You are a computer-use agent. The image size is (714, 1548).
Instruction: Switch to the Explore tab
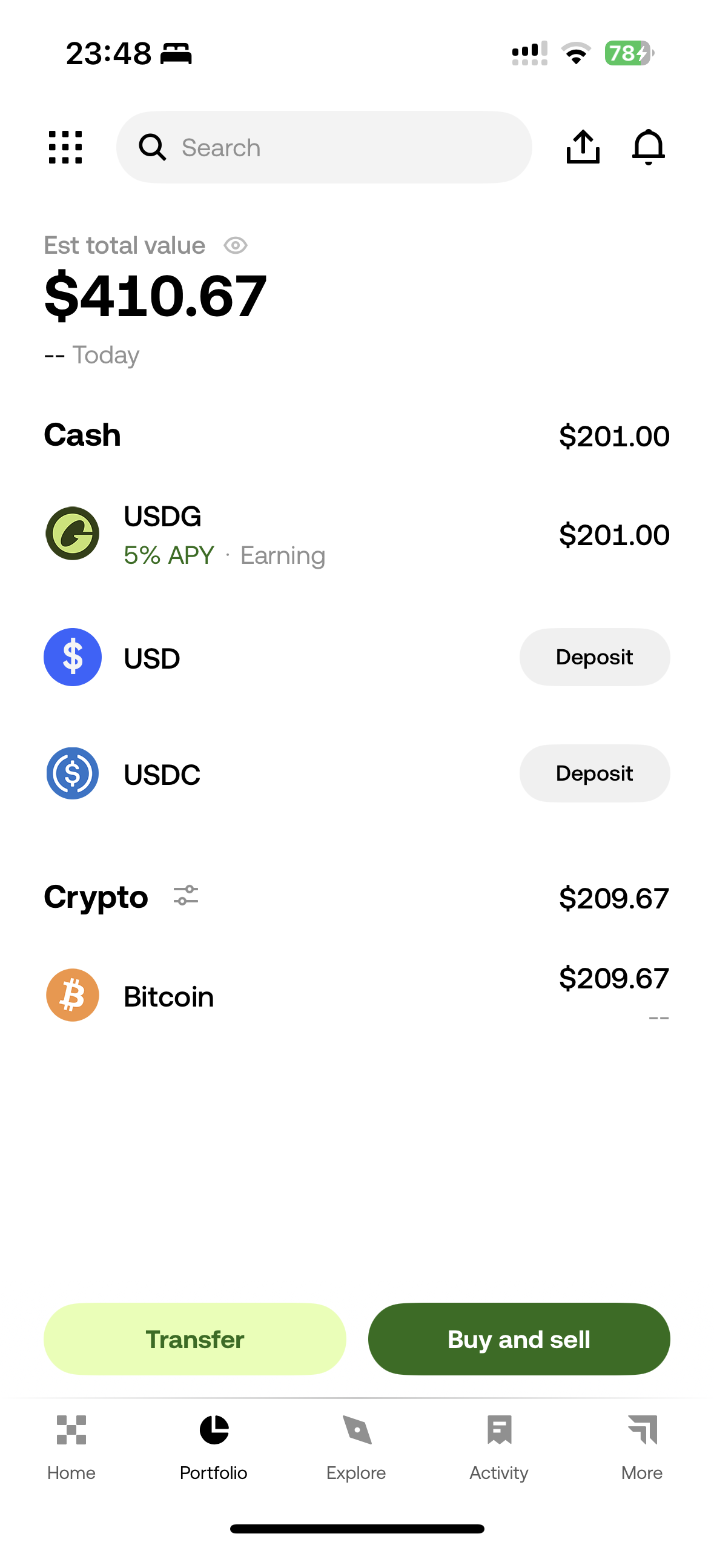pos(356,1446)
